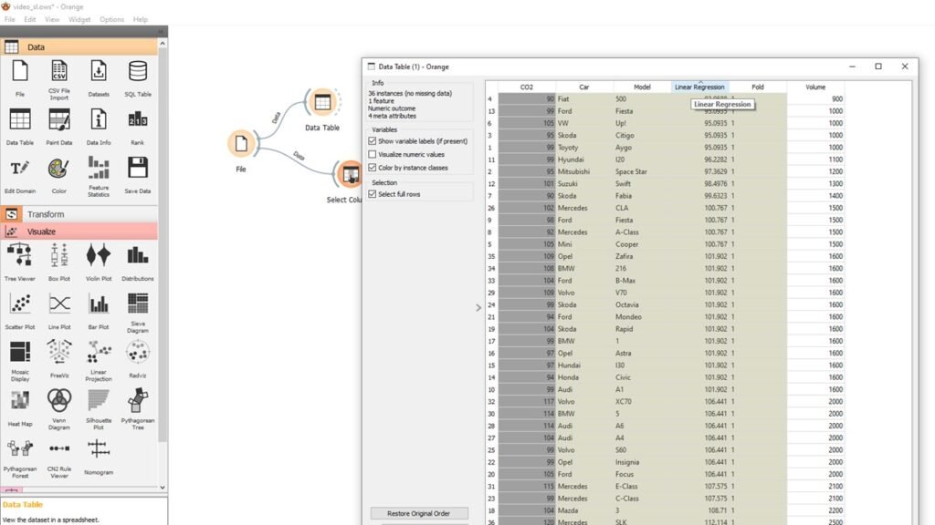Screen dimensions: 935x525
Task: Click the Data Table node on canvas
Action: 322,102
